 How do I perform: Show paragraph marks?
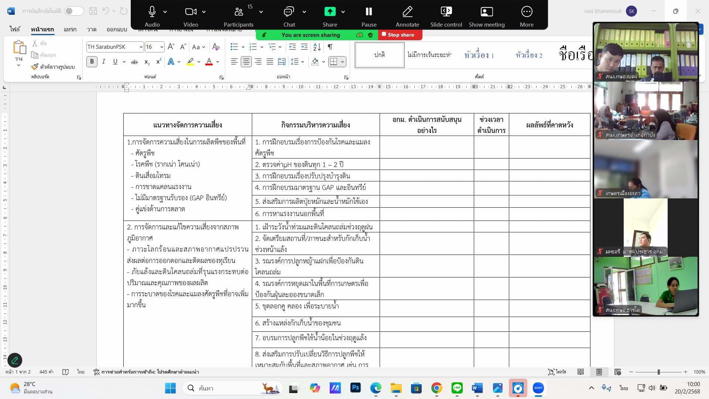pyautogui.click(x=330, y=47)
